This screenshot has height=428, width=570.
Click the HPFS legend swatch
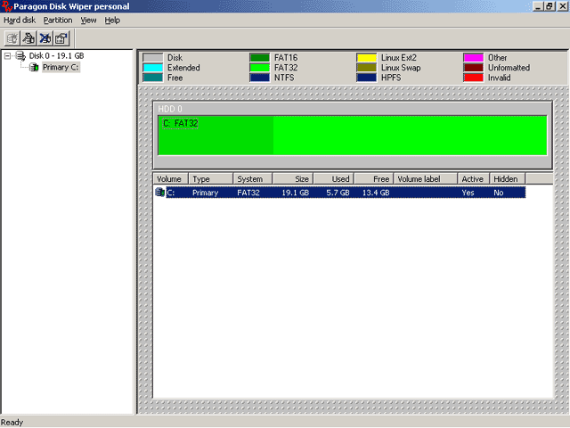[x=366, y=78]
